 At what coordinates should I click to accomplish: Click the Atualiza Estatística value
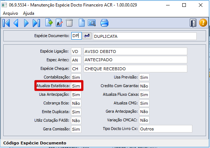click(x=76, y=86)
